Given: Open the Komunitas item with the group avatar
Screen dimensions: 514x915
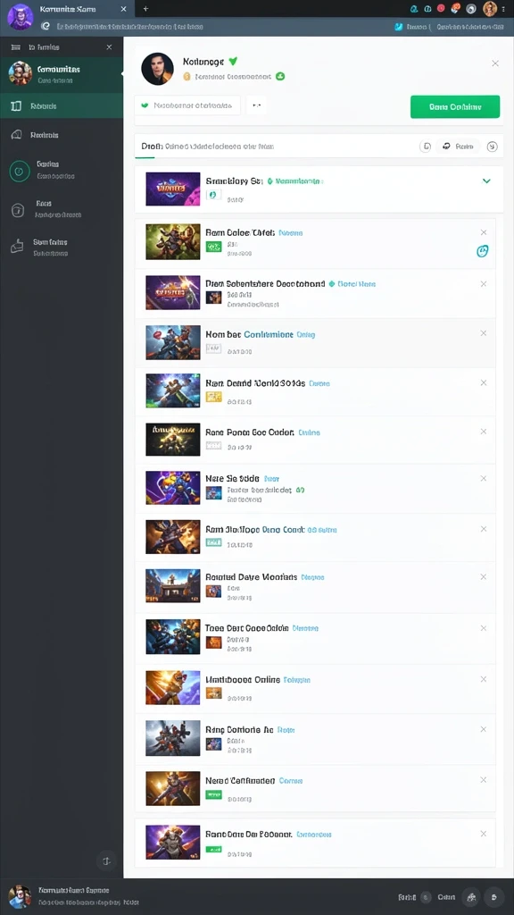Looking at the screenshot, I should pyautogui.click(x=62, y=74).
